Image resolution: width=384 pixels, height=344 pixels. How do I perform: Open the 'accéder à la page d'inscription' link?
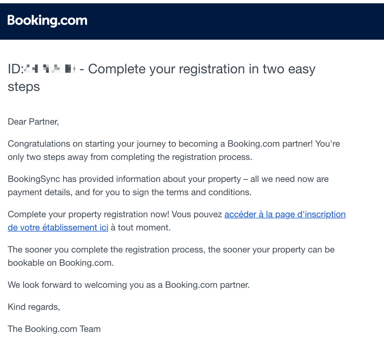[285, 214]
